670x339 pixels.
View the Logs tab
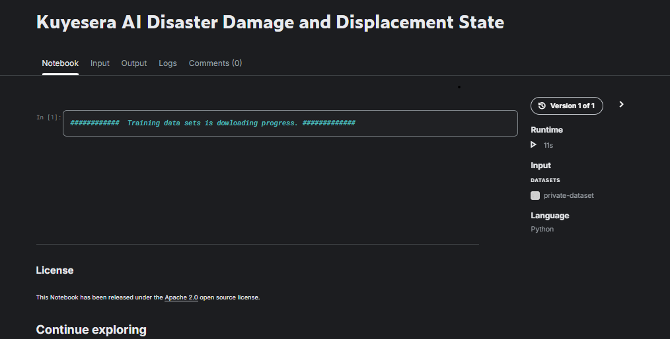(168, 63)
